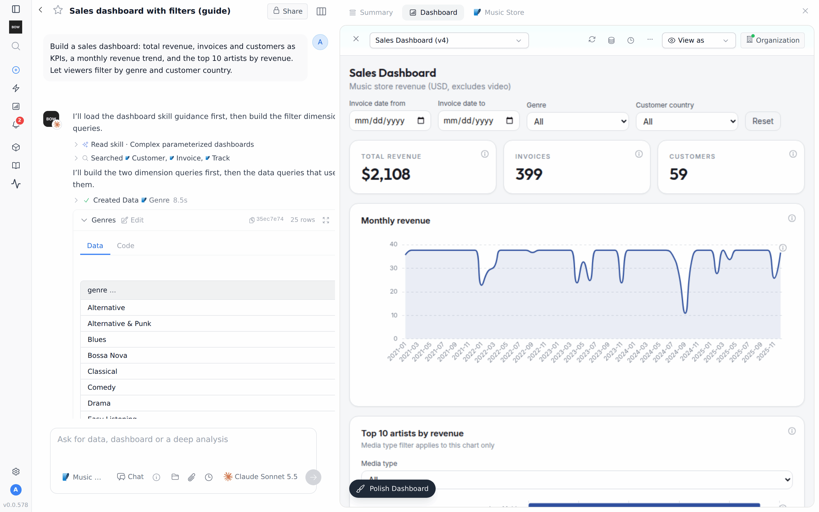Attach a file with paperclip icon
Viewport: 819px width, 512px height.
tap(192, 477)
